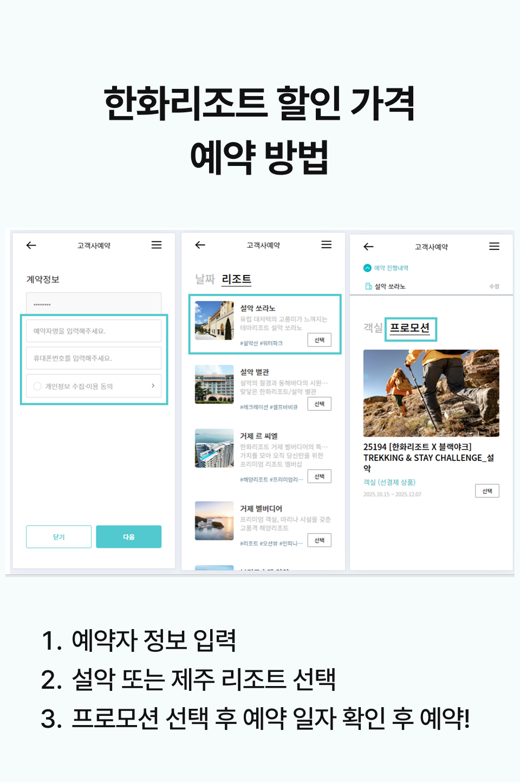Click 수정 link next to 설악 쏘라노
Screen dimensions: 520x782
(x=494, y=286)
